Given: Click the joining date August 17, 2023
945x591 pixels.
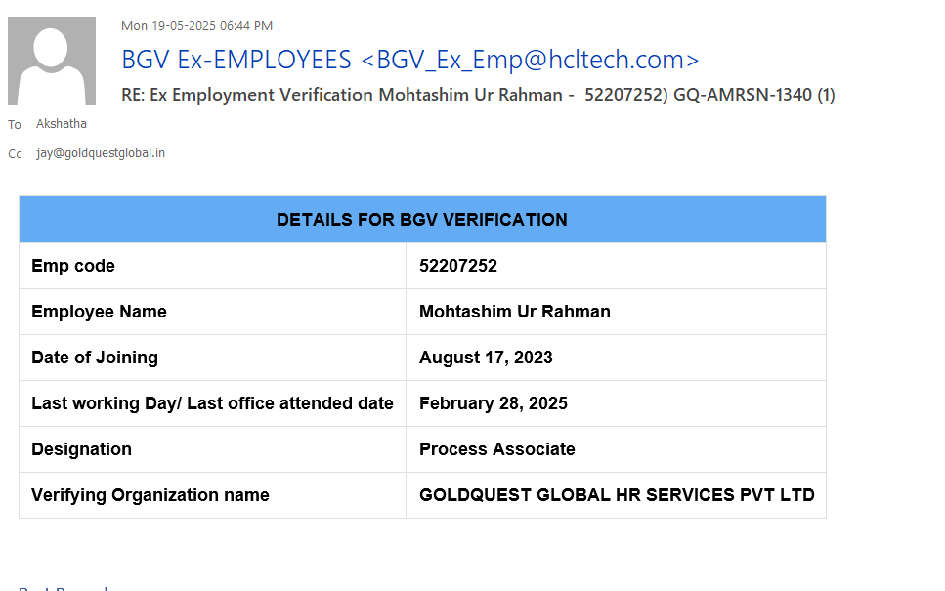Looking at the screenshot, I should 486,358.
